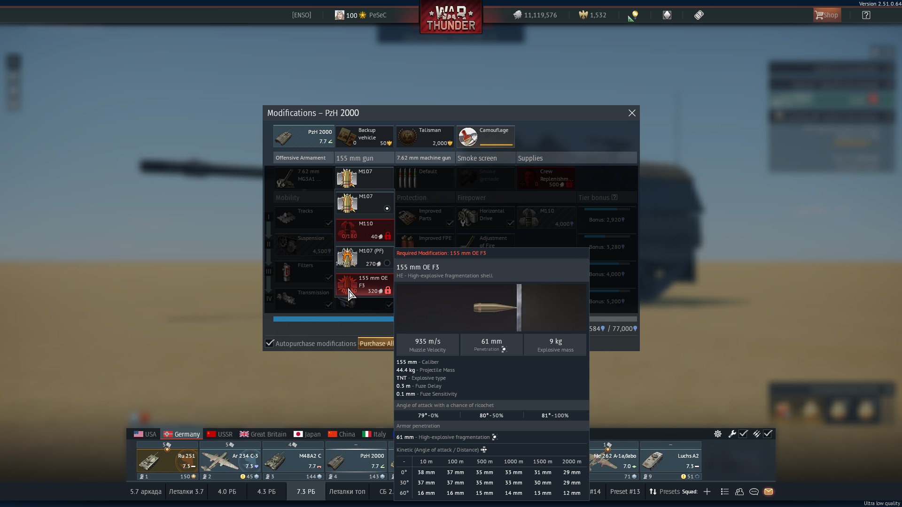Toggle Autopurchase modifications checkbox
Image resolution: width=902 pixels, height=507 pixels.
tap(270, 343)
